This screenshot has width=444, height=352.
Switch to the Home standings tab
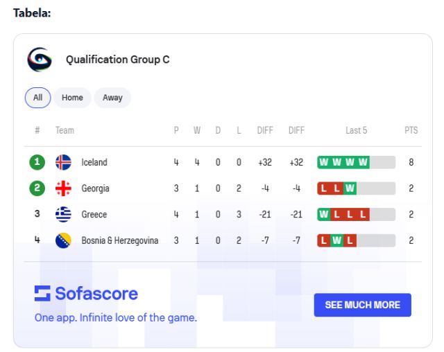pos(72,98)
